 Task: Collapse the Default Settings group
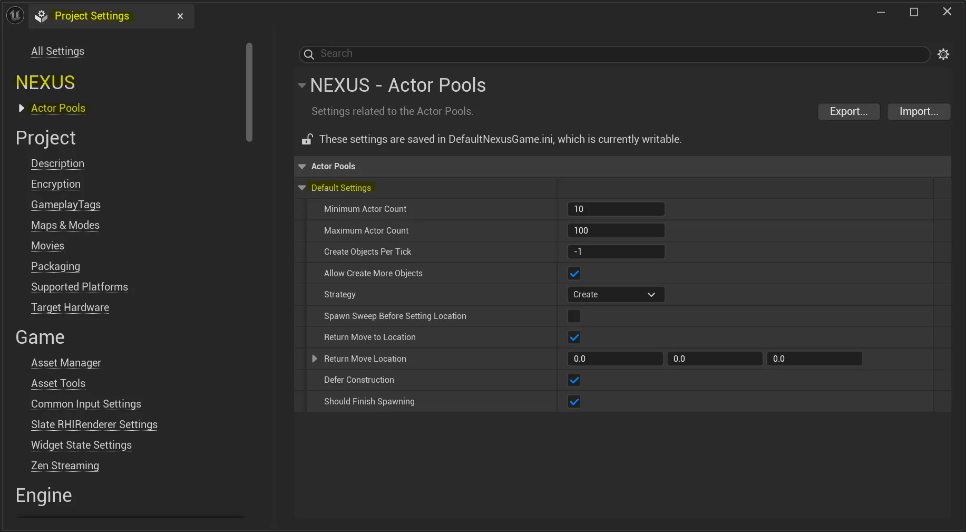(x=302, y=188)
